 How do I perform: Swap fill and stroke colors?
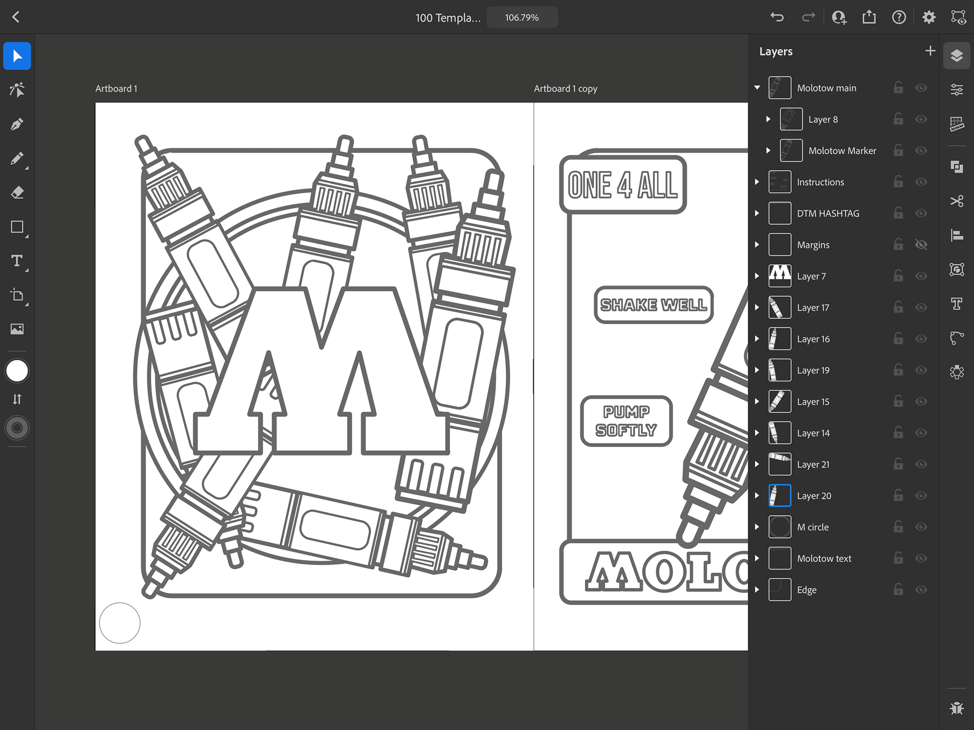pyautogui.click(x=17, y=399)
